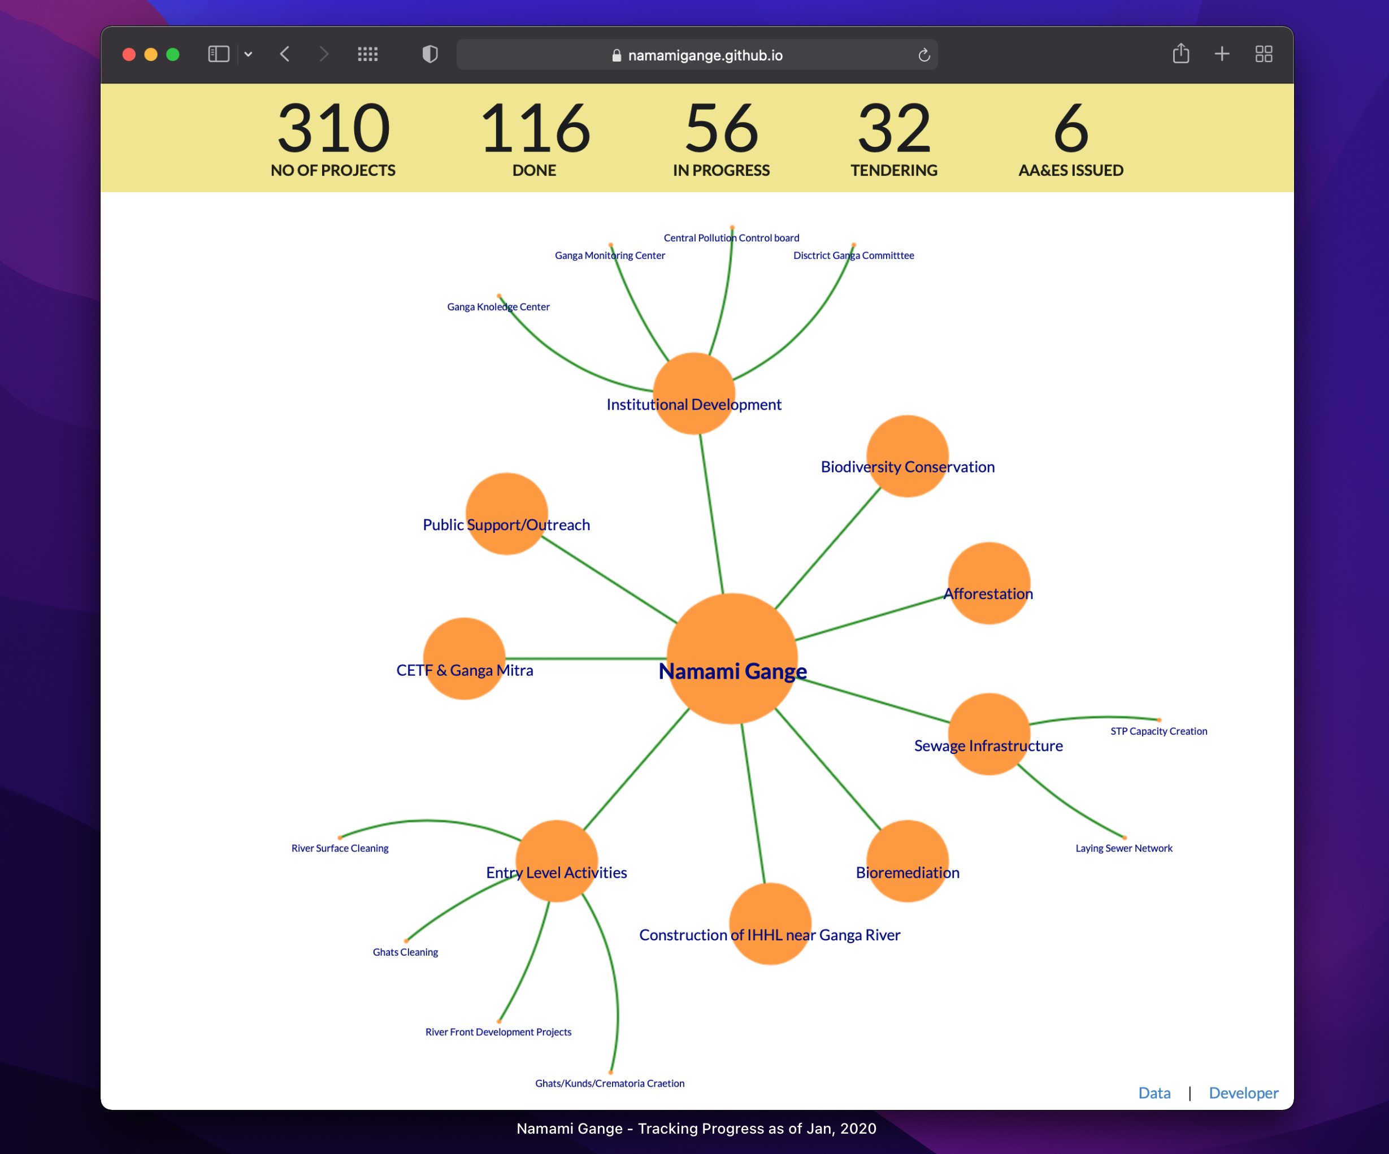1389x1154 pixels.
Task: Click the 310 No of Projects counter
Action: pos(333,139)
